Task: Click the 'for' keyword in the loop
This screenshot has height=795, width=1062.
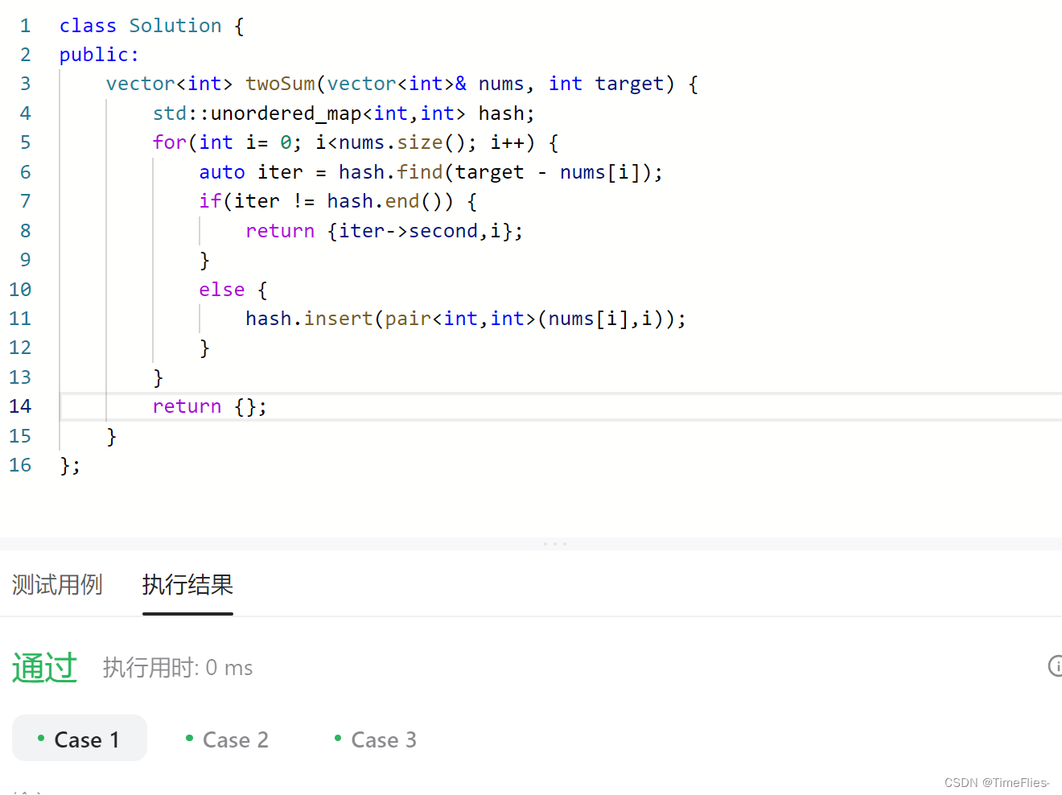Action: [169, 142]
